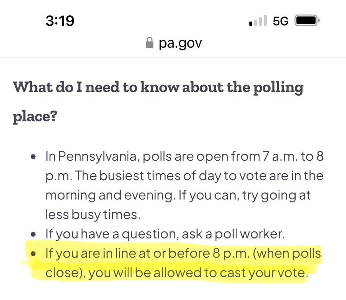
Task: Click the bullet dot before "In Pennsylvania"
Action: (34, 157)
